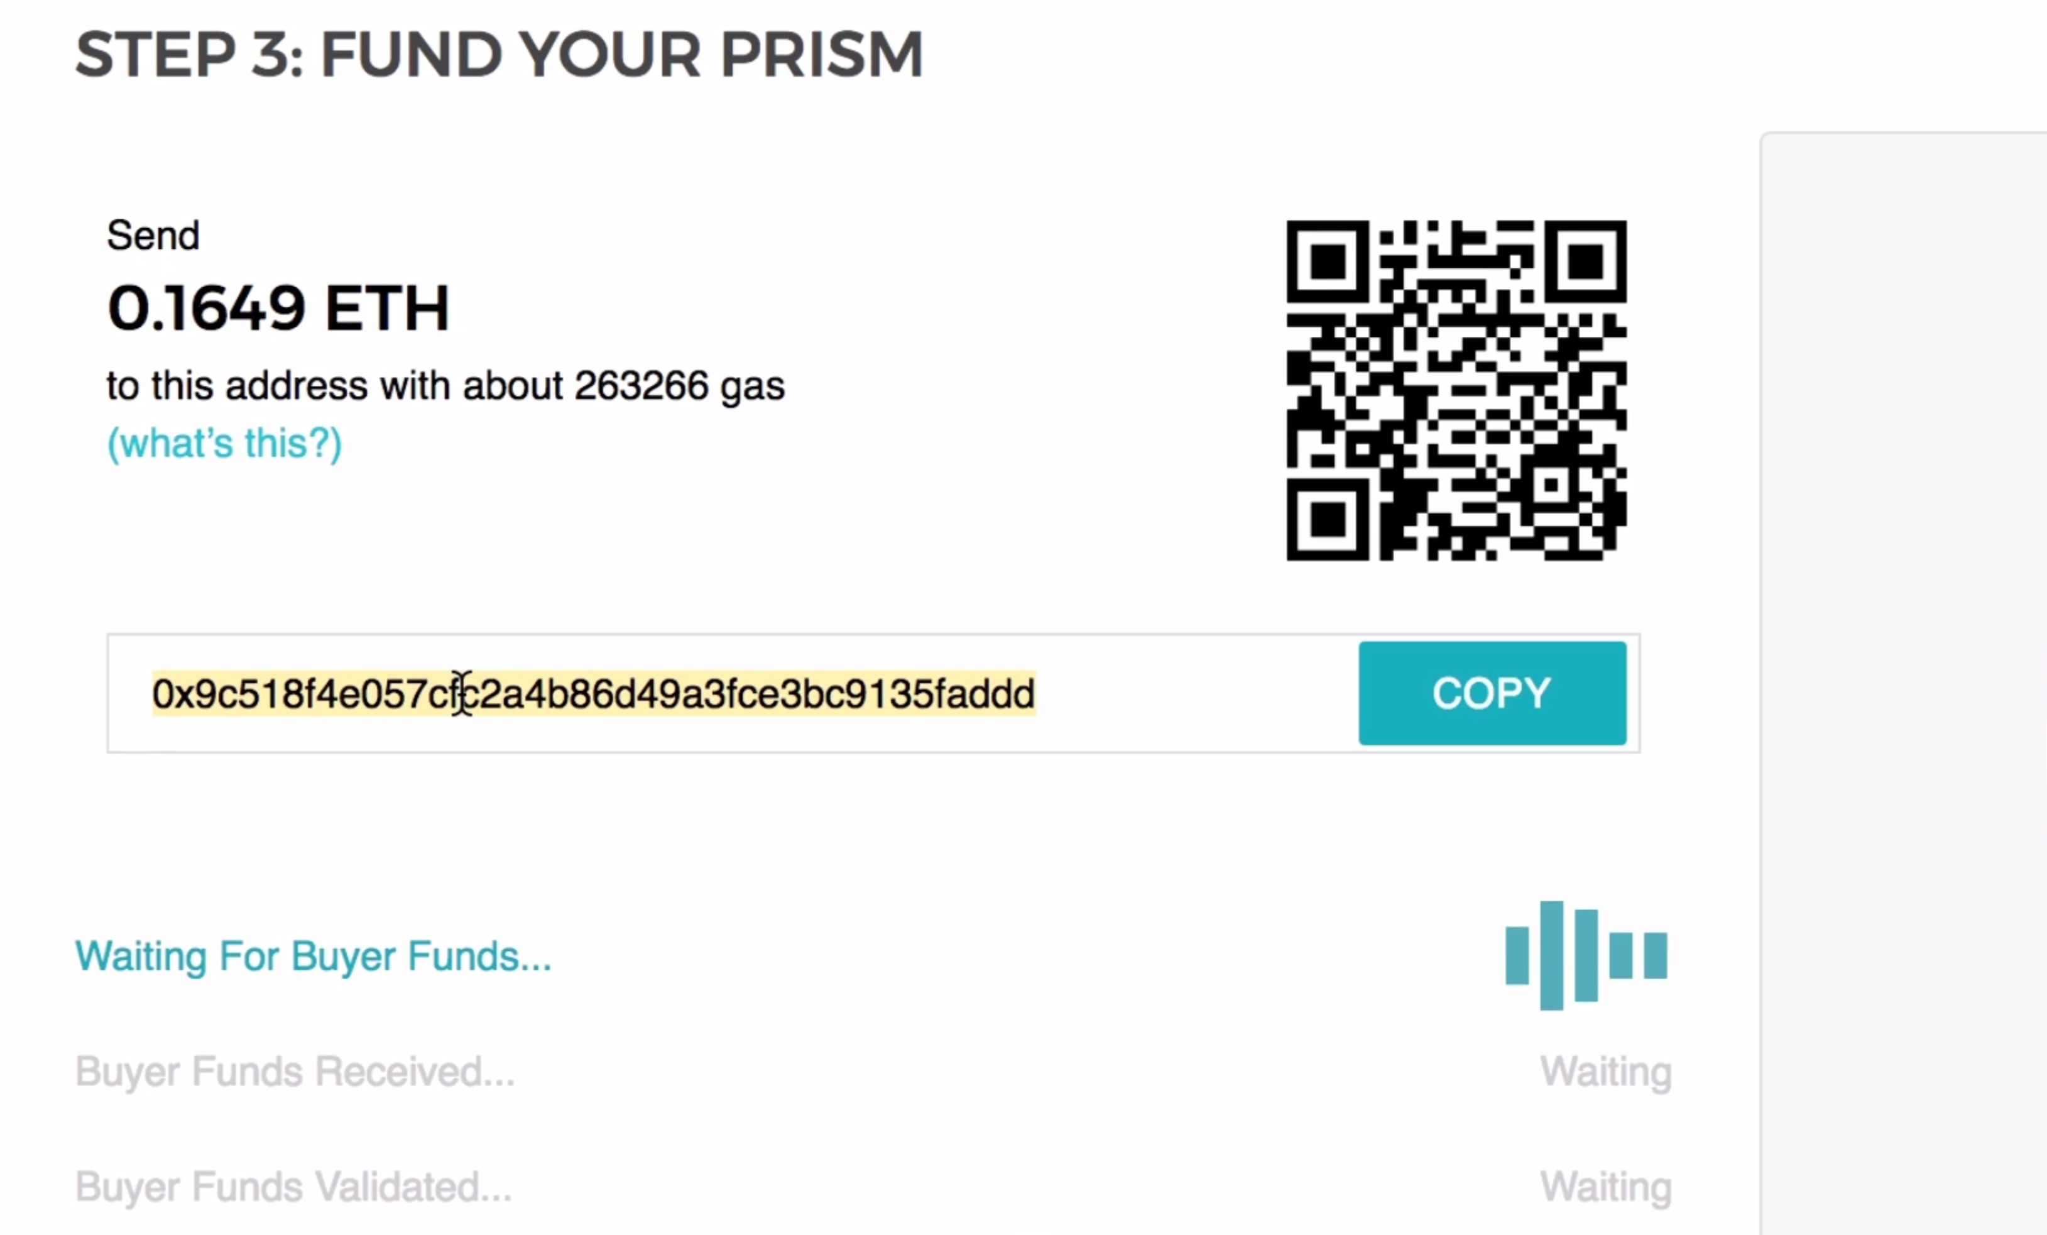Viewport: 2047px width, 1235px height.
Task: Click the gray side panel on the right
Action: (1902, 665)
